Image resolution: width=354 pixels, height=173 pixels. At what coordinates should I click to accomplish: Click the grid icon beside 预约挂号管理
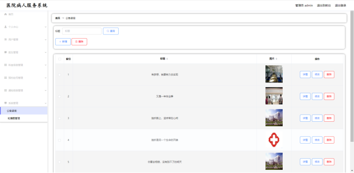6,77
